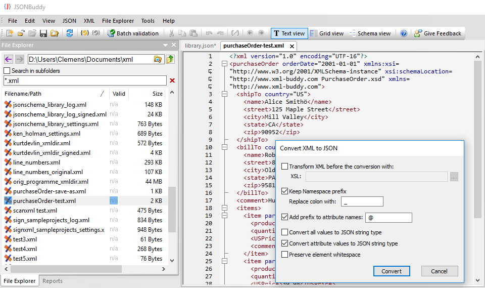
Task: Click the Convert button
Action: click(392, 271)
